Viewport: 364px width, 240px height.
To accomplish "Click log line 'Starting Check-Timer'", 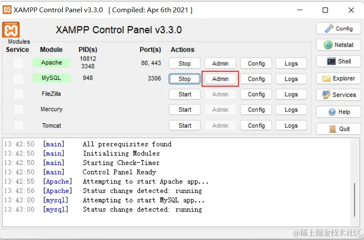I will (x=121, y=162).
